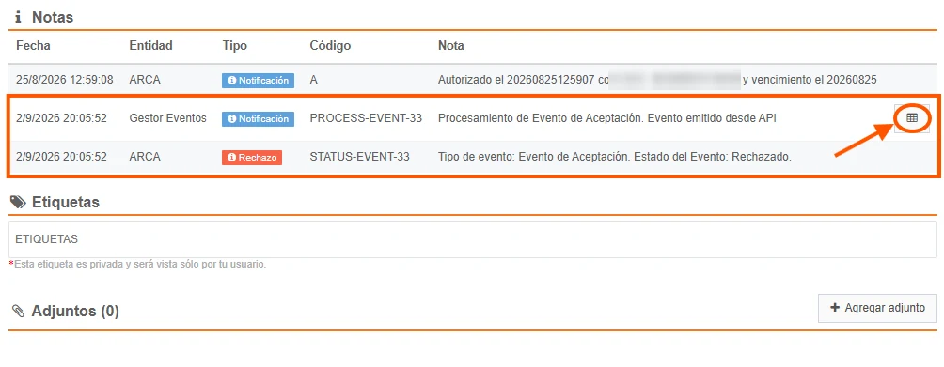Click the Adjuntos paperclip icon
This screenshot has width=944, height=367.
18,311
